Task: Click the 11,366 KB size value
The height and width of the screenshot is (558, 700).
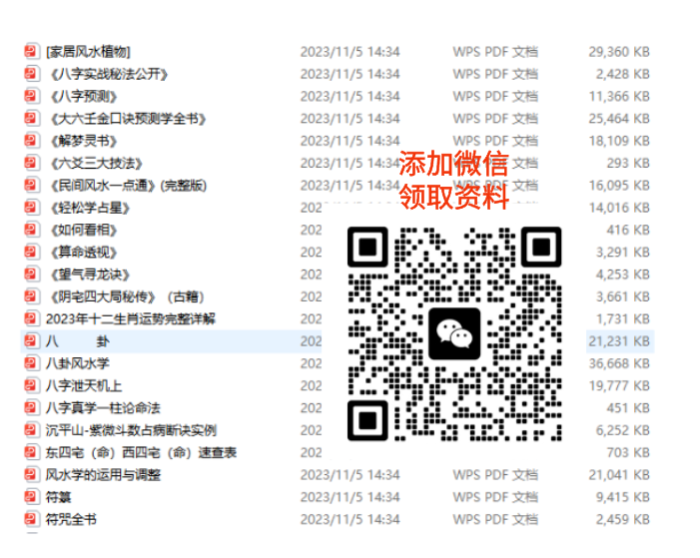Action: (619, 97)
